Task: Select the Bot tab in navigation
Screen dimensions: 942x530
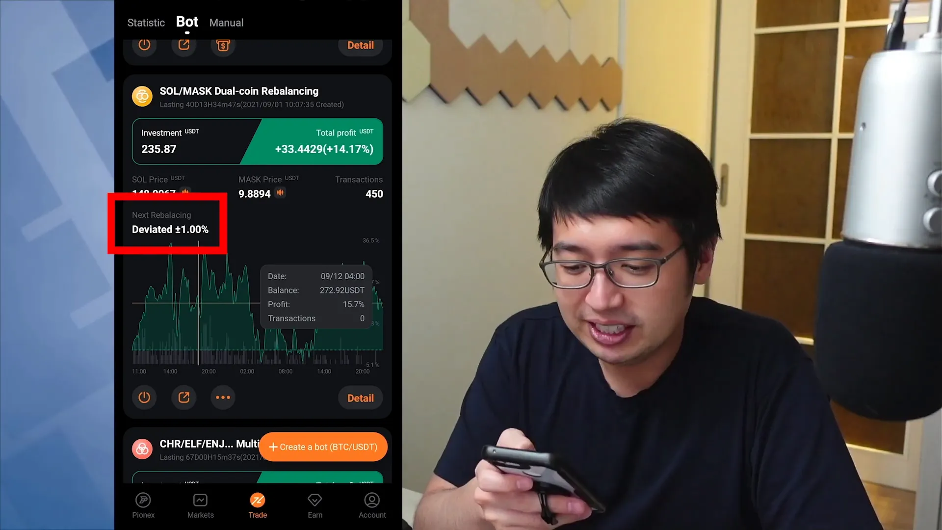Action: coord(187,22)
